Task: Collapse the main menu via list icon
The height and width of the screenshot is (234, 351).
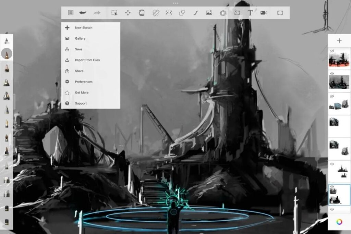Action: (x=71, y=13)
